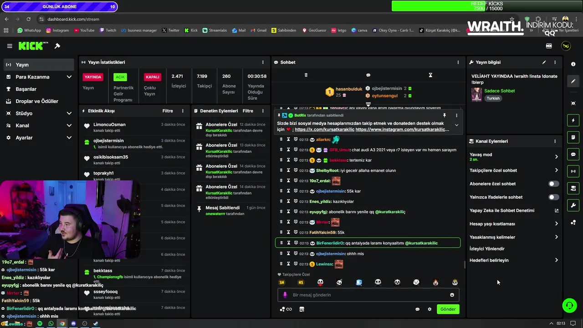This screenshot has width=583, height=328.
Task: Open Kanal Eylemleri panel options menu
Action: [555, 141]
